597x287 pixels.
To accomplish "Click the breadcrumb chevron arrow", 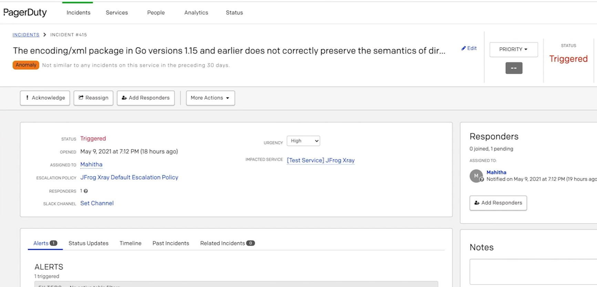I will point(45,35).
